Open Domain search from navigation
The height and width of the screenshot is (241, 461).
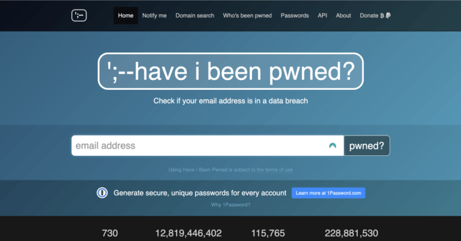194,16
